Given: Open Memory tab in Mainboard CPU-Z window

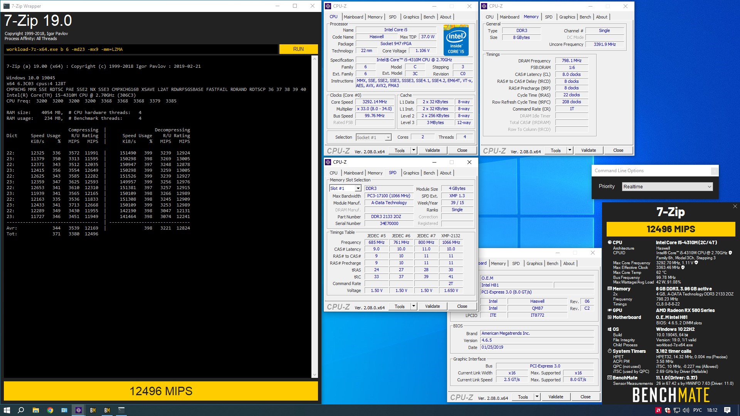Looking at the screenshot, I should (498, 263).
